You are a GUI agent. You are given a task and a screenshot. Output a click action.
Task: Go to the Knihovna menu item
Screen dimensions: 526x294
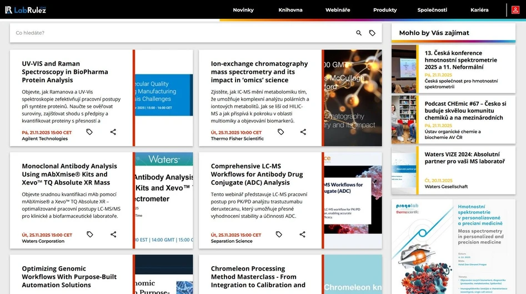tap(290, 10)
